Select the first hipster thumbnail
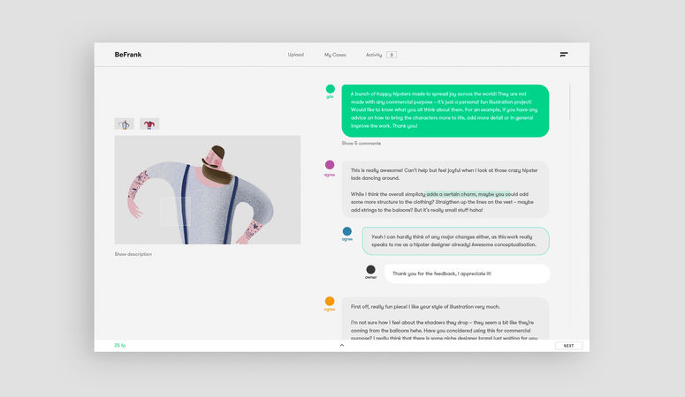Screen dimensions: 685x397 tap(125, 124)
